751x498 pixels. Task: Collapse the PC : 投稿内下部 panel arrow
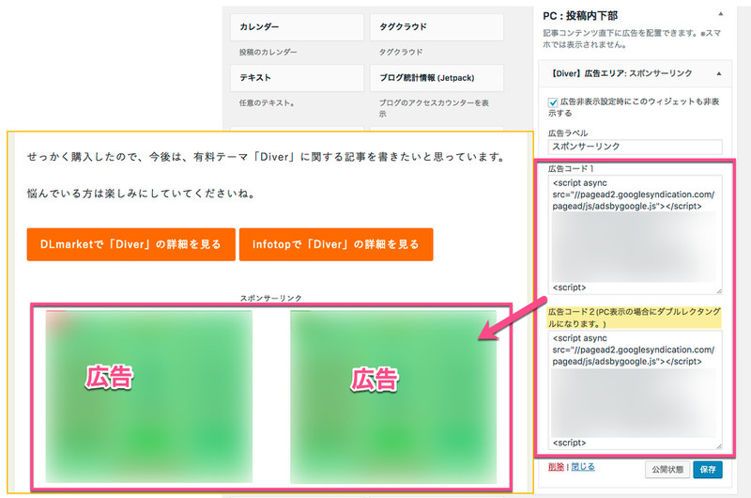[x=720, y=15]
